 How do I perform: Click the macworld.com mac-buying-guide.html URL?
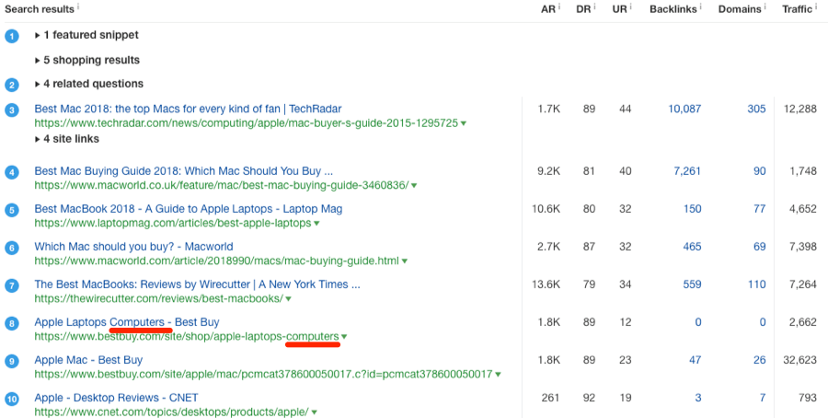pyautogui.click(x=217, y=261)
